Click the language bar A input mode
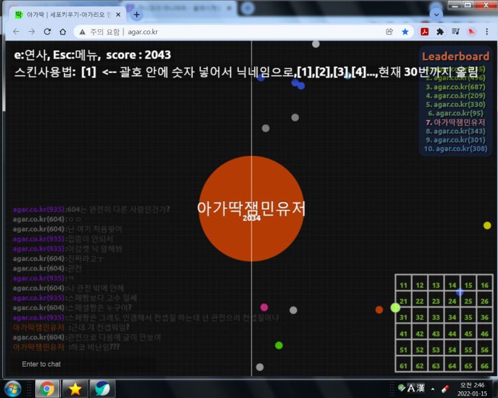Screen dimensions: 498x398 (x=411, y=388)
